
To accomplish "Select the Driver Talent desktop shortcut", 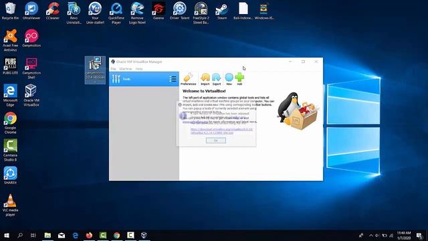I will click(x=180, y=11).
